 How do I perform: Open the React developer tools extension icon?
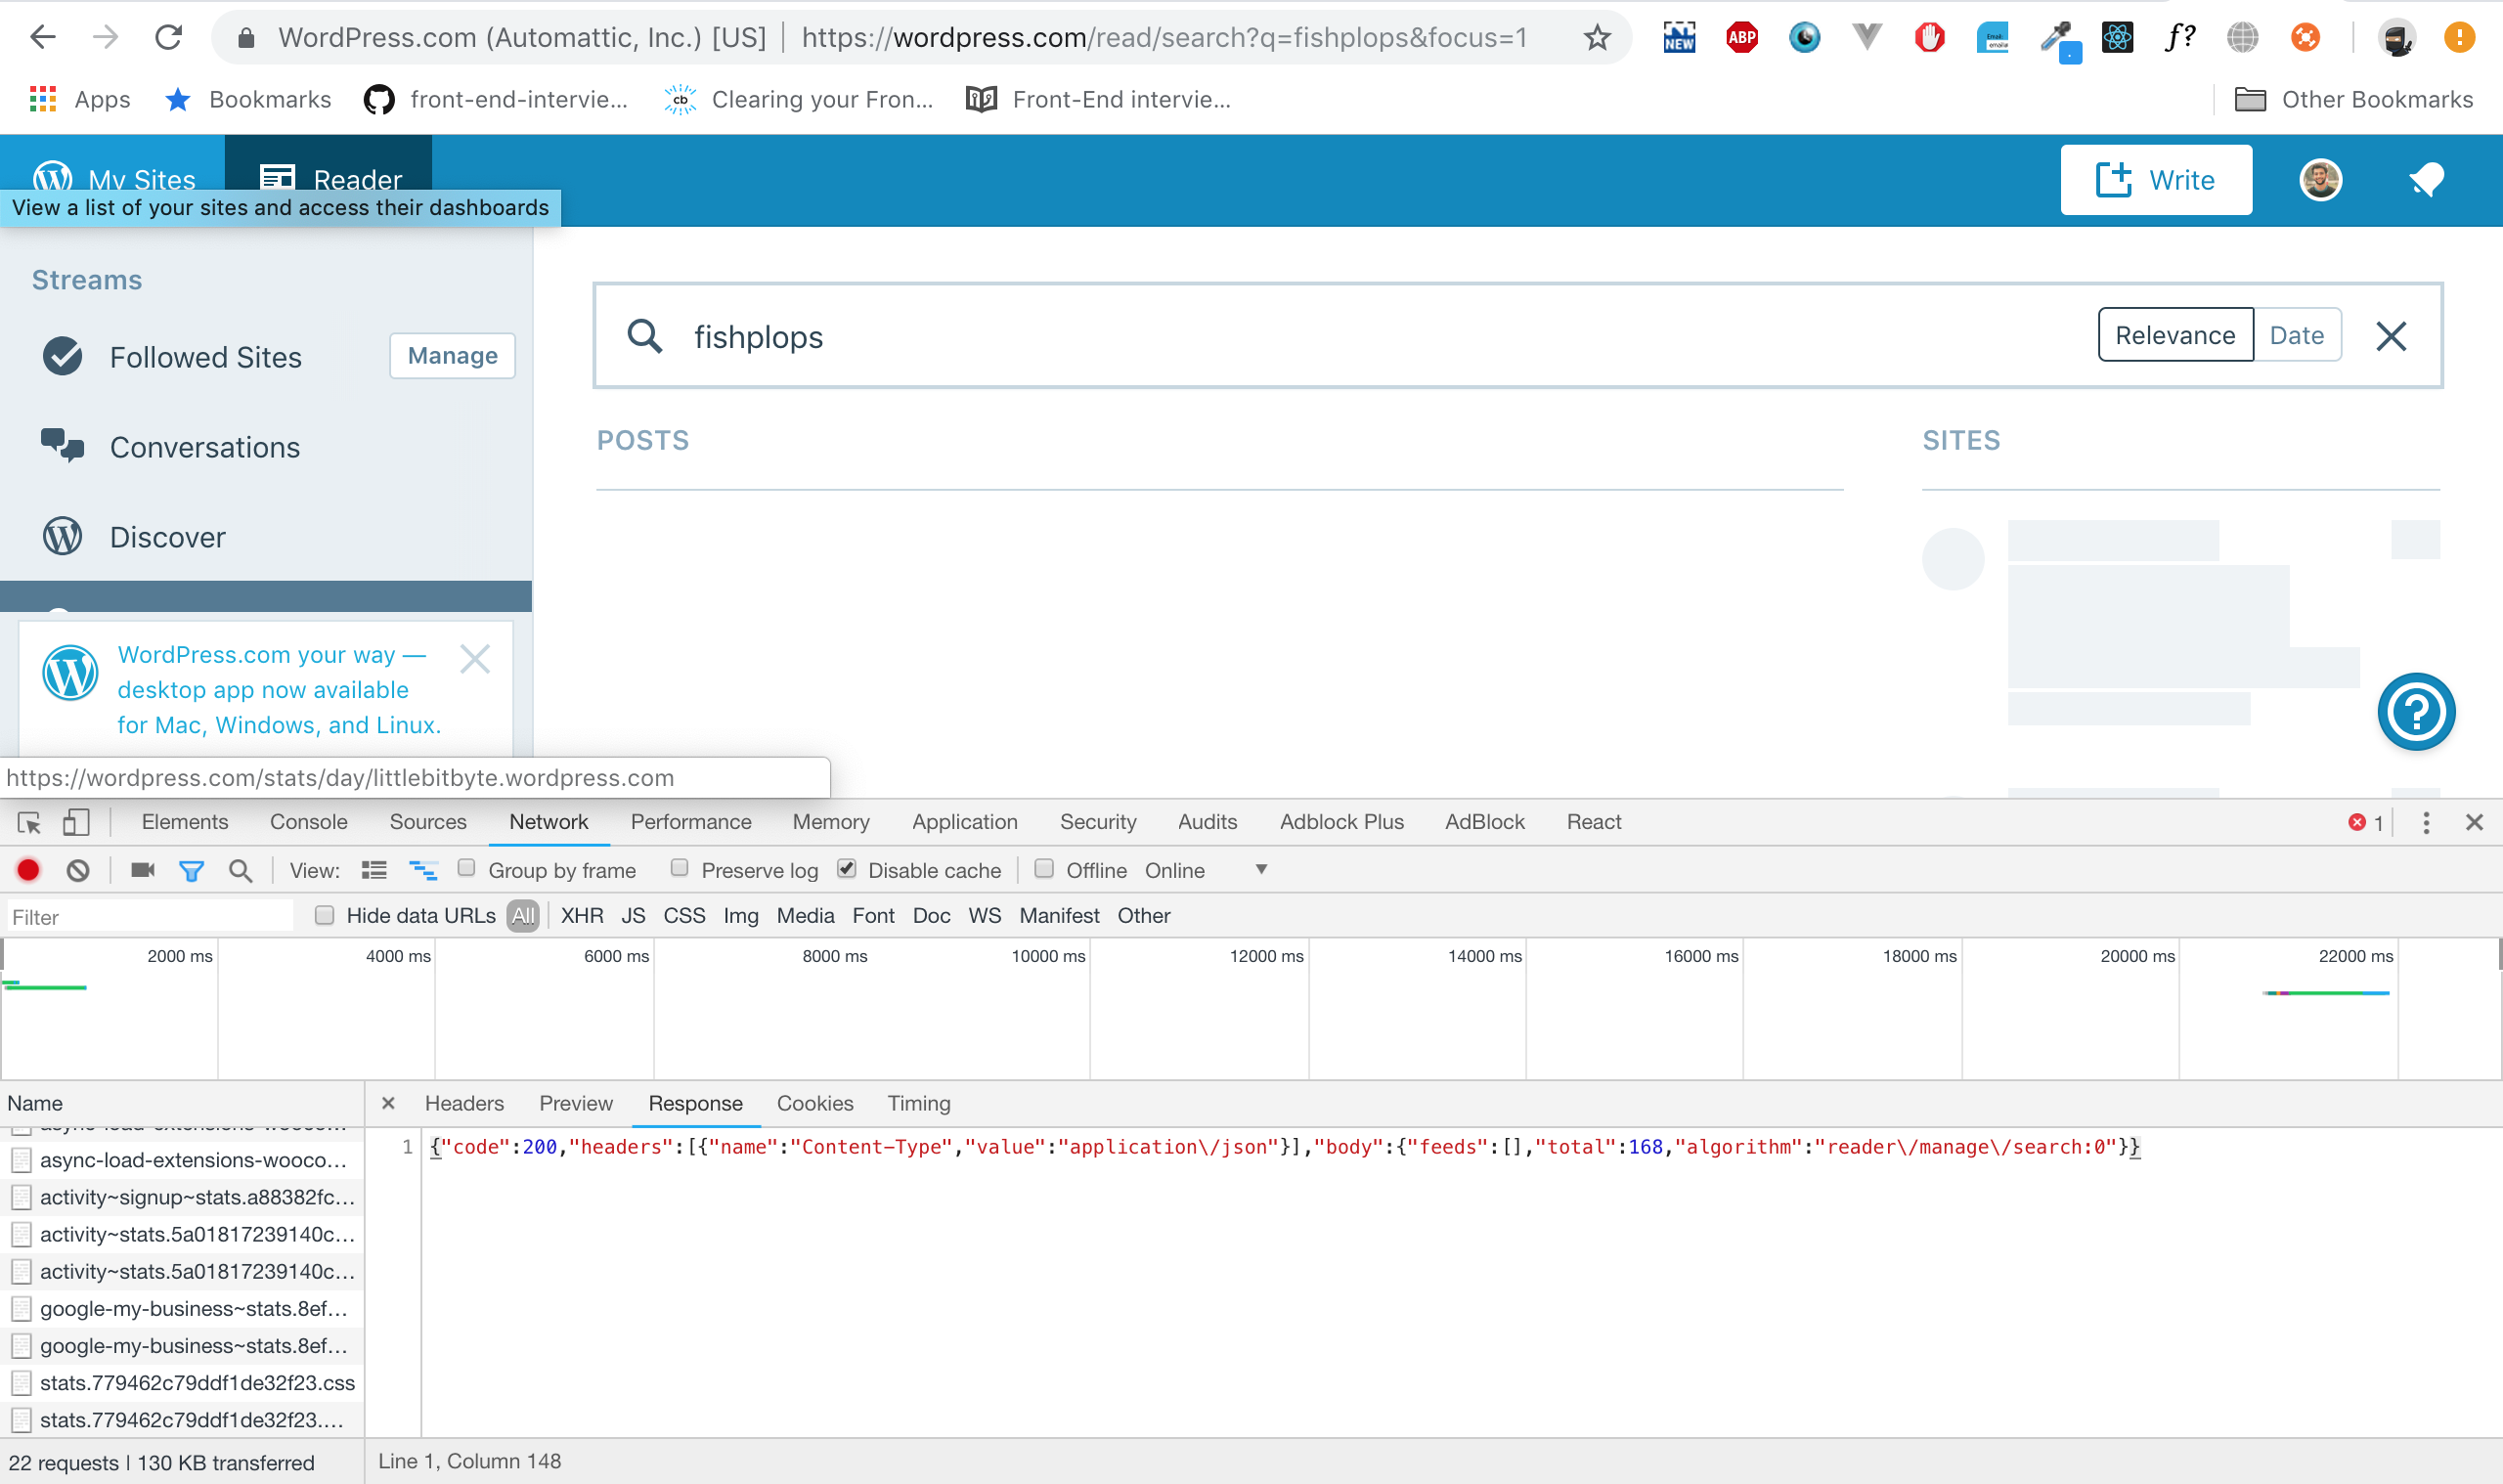pos(2117,38)
